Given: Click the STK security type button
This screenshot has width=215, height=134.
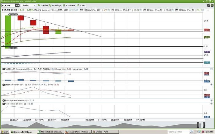Looking at the screenshot, I should click(x=17, y=6).
